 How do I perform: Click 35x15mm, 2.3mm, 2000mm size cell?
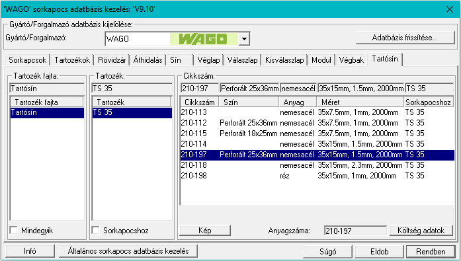360,165
